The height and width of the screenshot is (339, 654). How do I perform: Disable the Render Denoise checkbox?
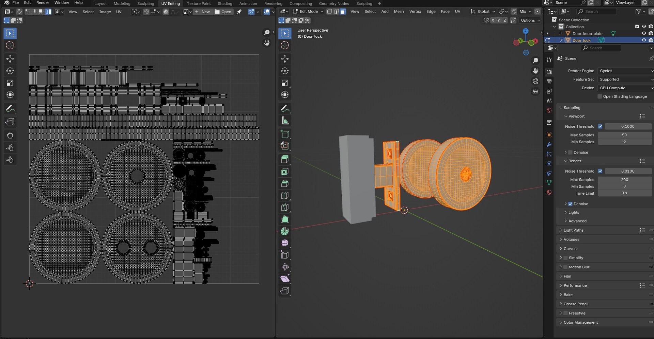coord(570,204)
